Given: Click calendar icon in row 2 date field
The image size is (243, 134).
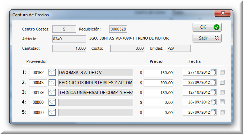Looking at the screenshot, I should pos(213,83).
